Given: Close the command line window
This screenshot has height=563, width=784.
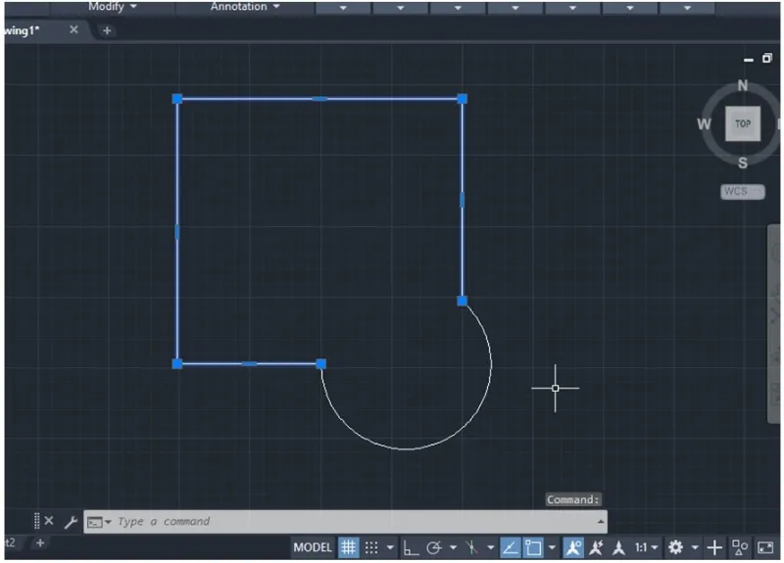Looking at the screenshot, I should [x=49, y=521].
